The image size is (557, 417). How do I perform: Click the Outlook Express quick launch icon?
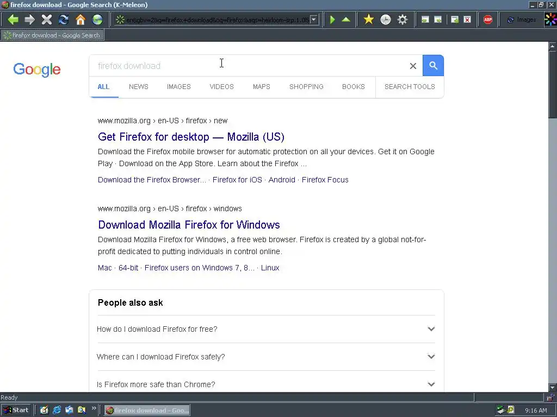point(69,410)
